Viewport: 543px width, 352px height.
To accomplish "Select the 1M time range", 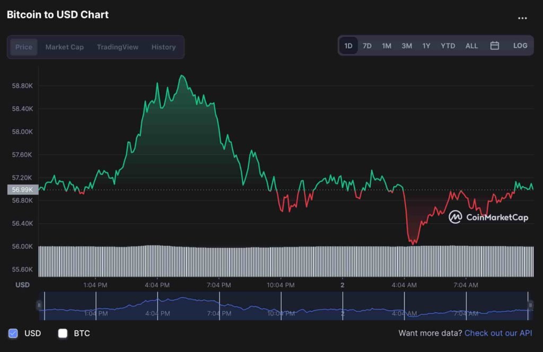I will click(x=387, y=46).
